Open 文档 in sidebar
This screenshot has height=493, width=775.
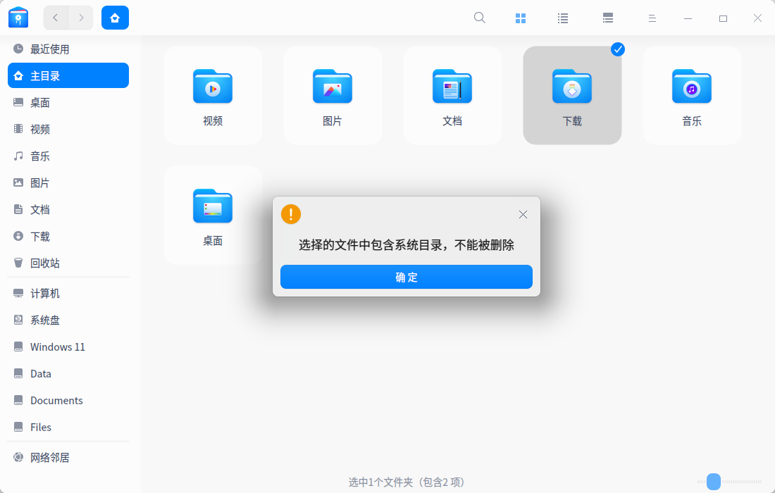point(68,209)
